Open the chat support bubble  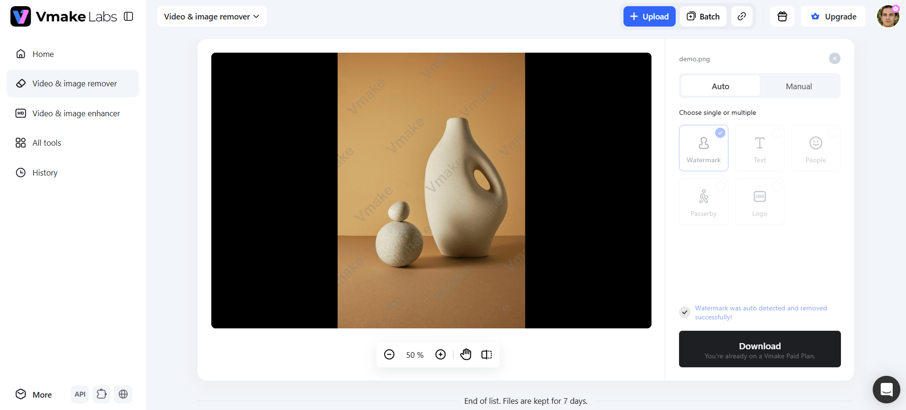point(886,390)
